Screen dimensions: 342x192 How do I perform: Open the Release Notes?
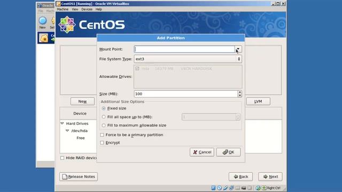tap(79, 177)
